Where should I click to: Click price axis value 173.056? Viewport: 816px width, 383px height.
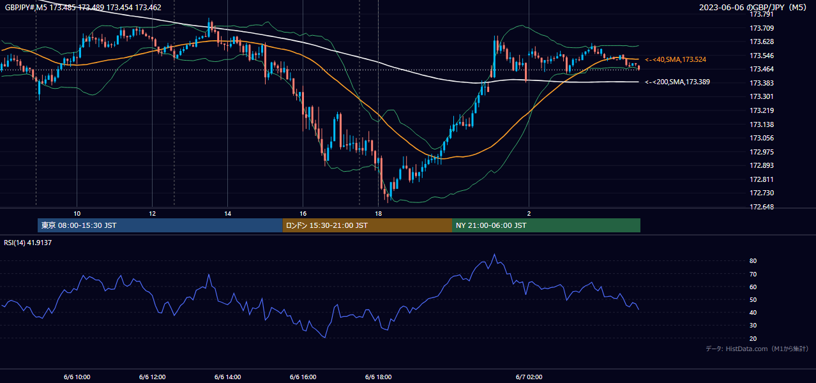point(761,138)
